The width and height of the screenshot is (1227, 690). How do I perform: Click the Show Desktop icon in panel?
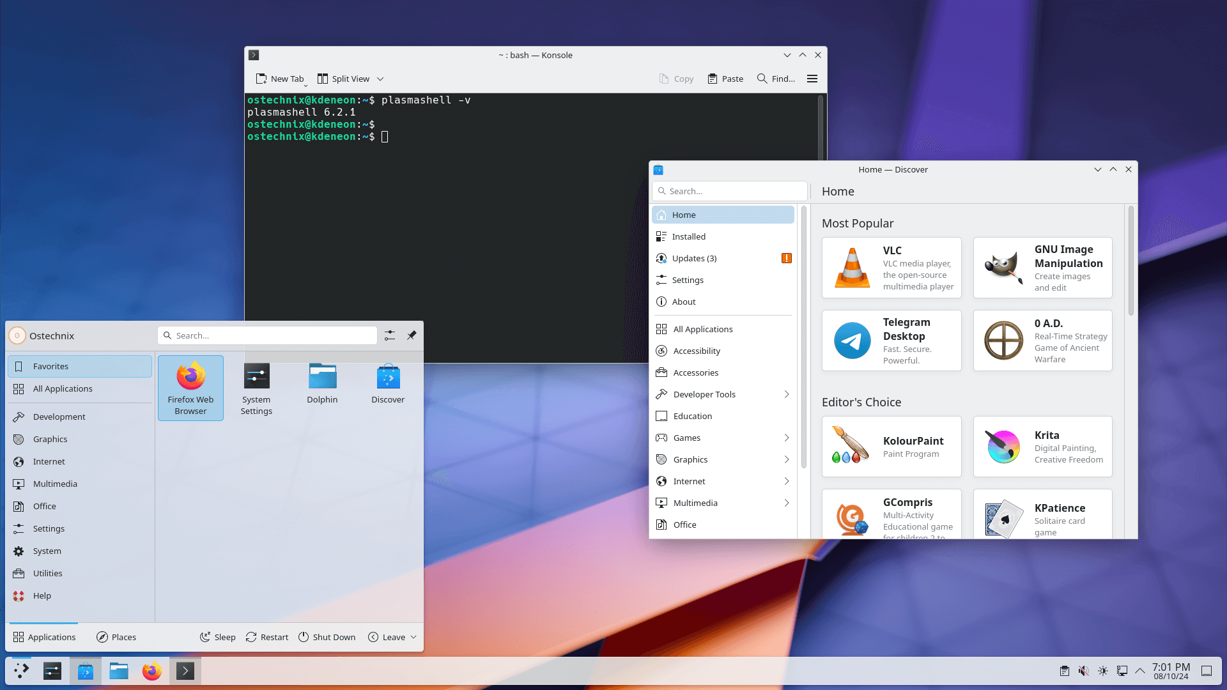1207,671
